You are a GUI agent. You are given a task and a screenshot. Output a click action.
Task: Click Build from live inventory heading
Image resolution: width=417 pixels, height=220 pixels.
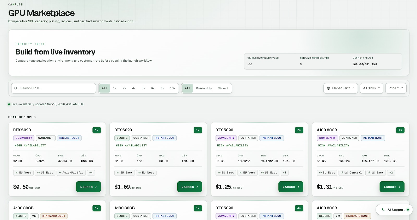[x=55, y=52]
